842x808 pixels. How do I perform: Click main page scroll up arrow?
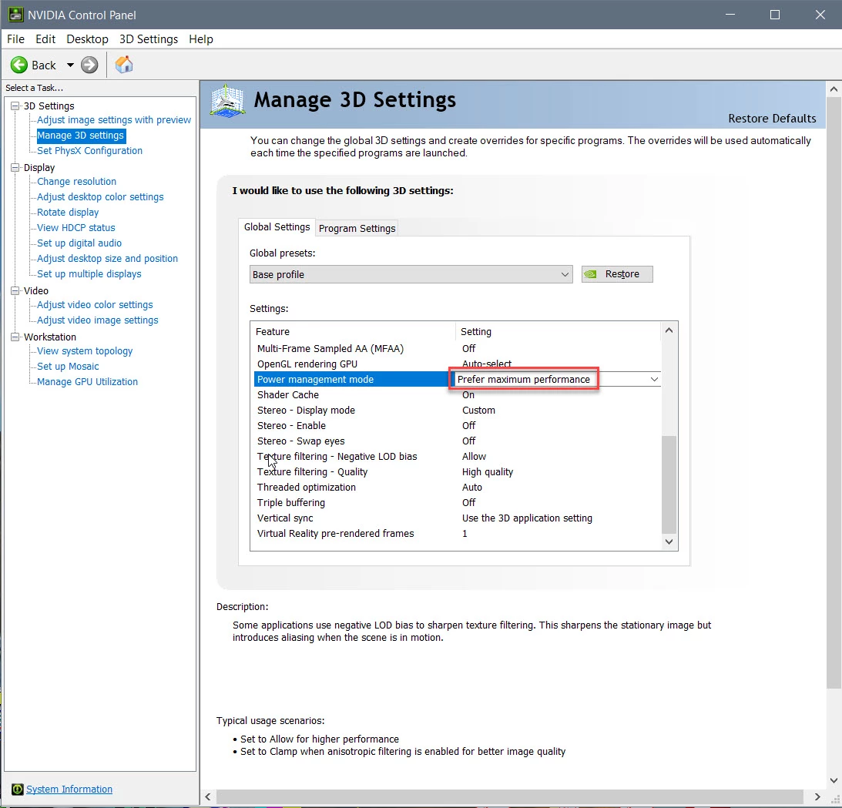[834, 89]
